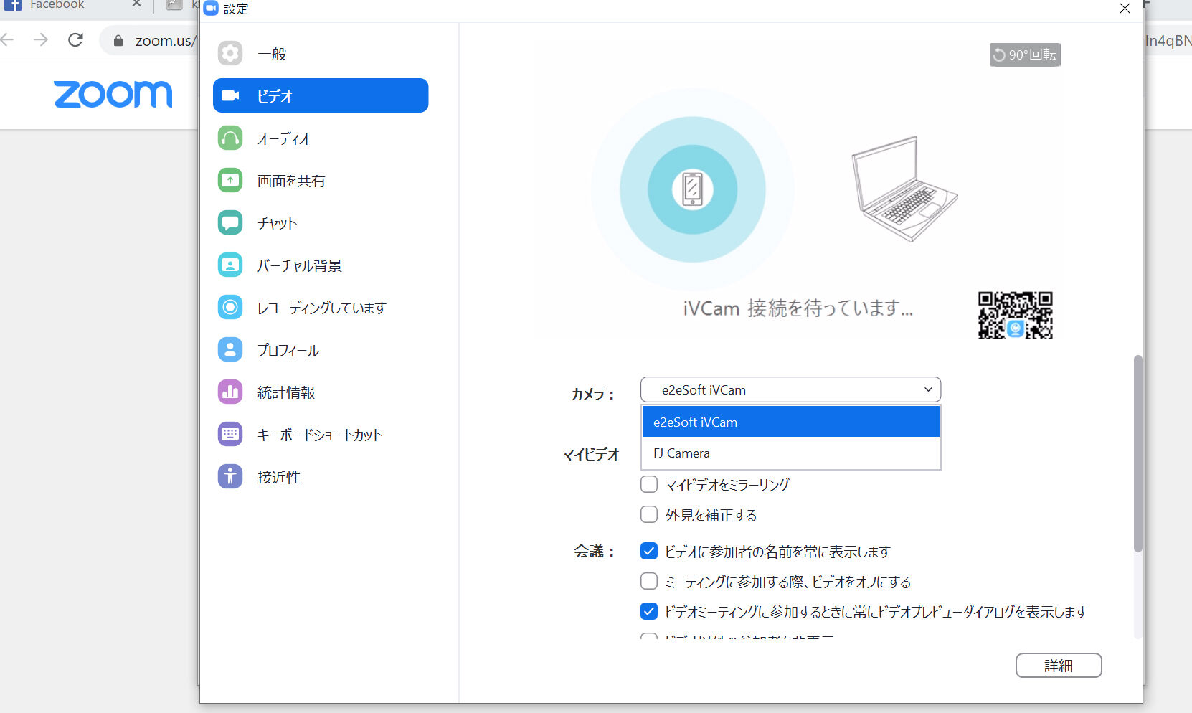Open the チャット settings section

pyautogui.click(x=321, y=222)
